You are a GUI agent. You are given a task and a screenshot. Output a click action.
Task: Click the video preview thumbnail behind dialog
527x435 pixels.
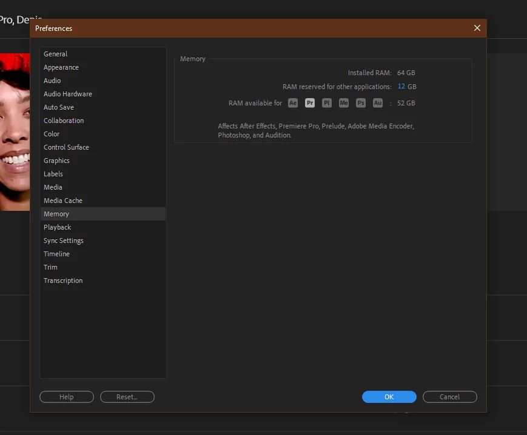tap(15, 132)
